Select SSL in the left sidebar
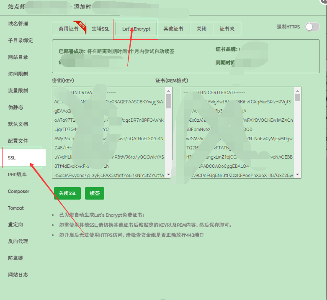 click(12, 158)
